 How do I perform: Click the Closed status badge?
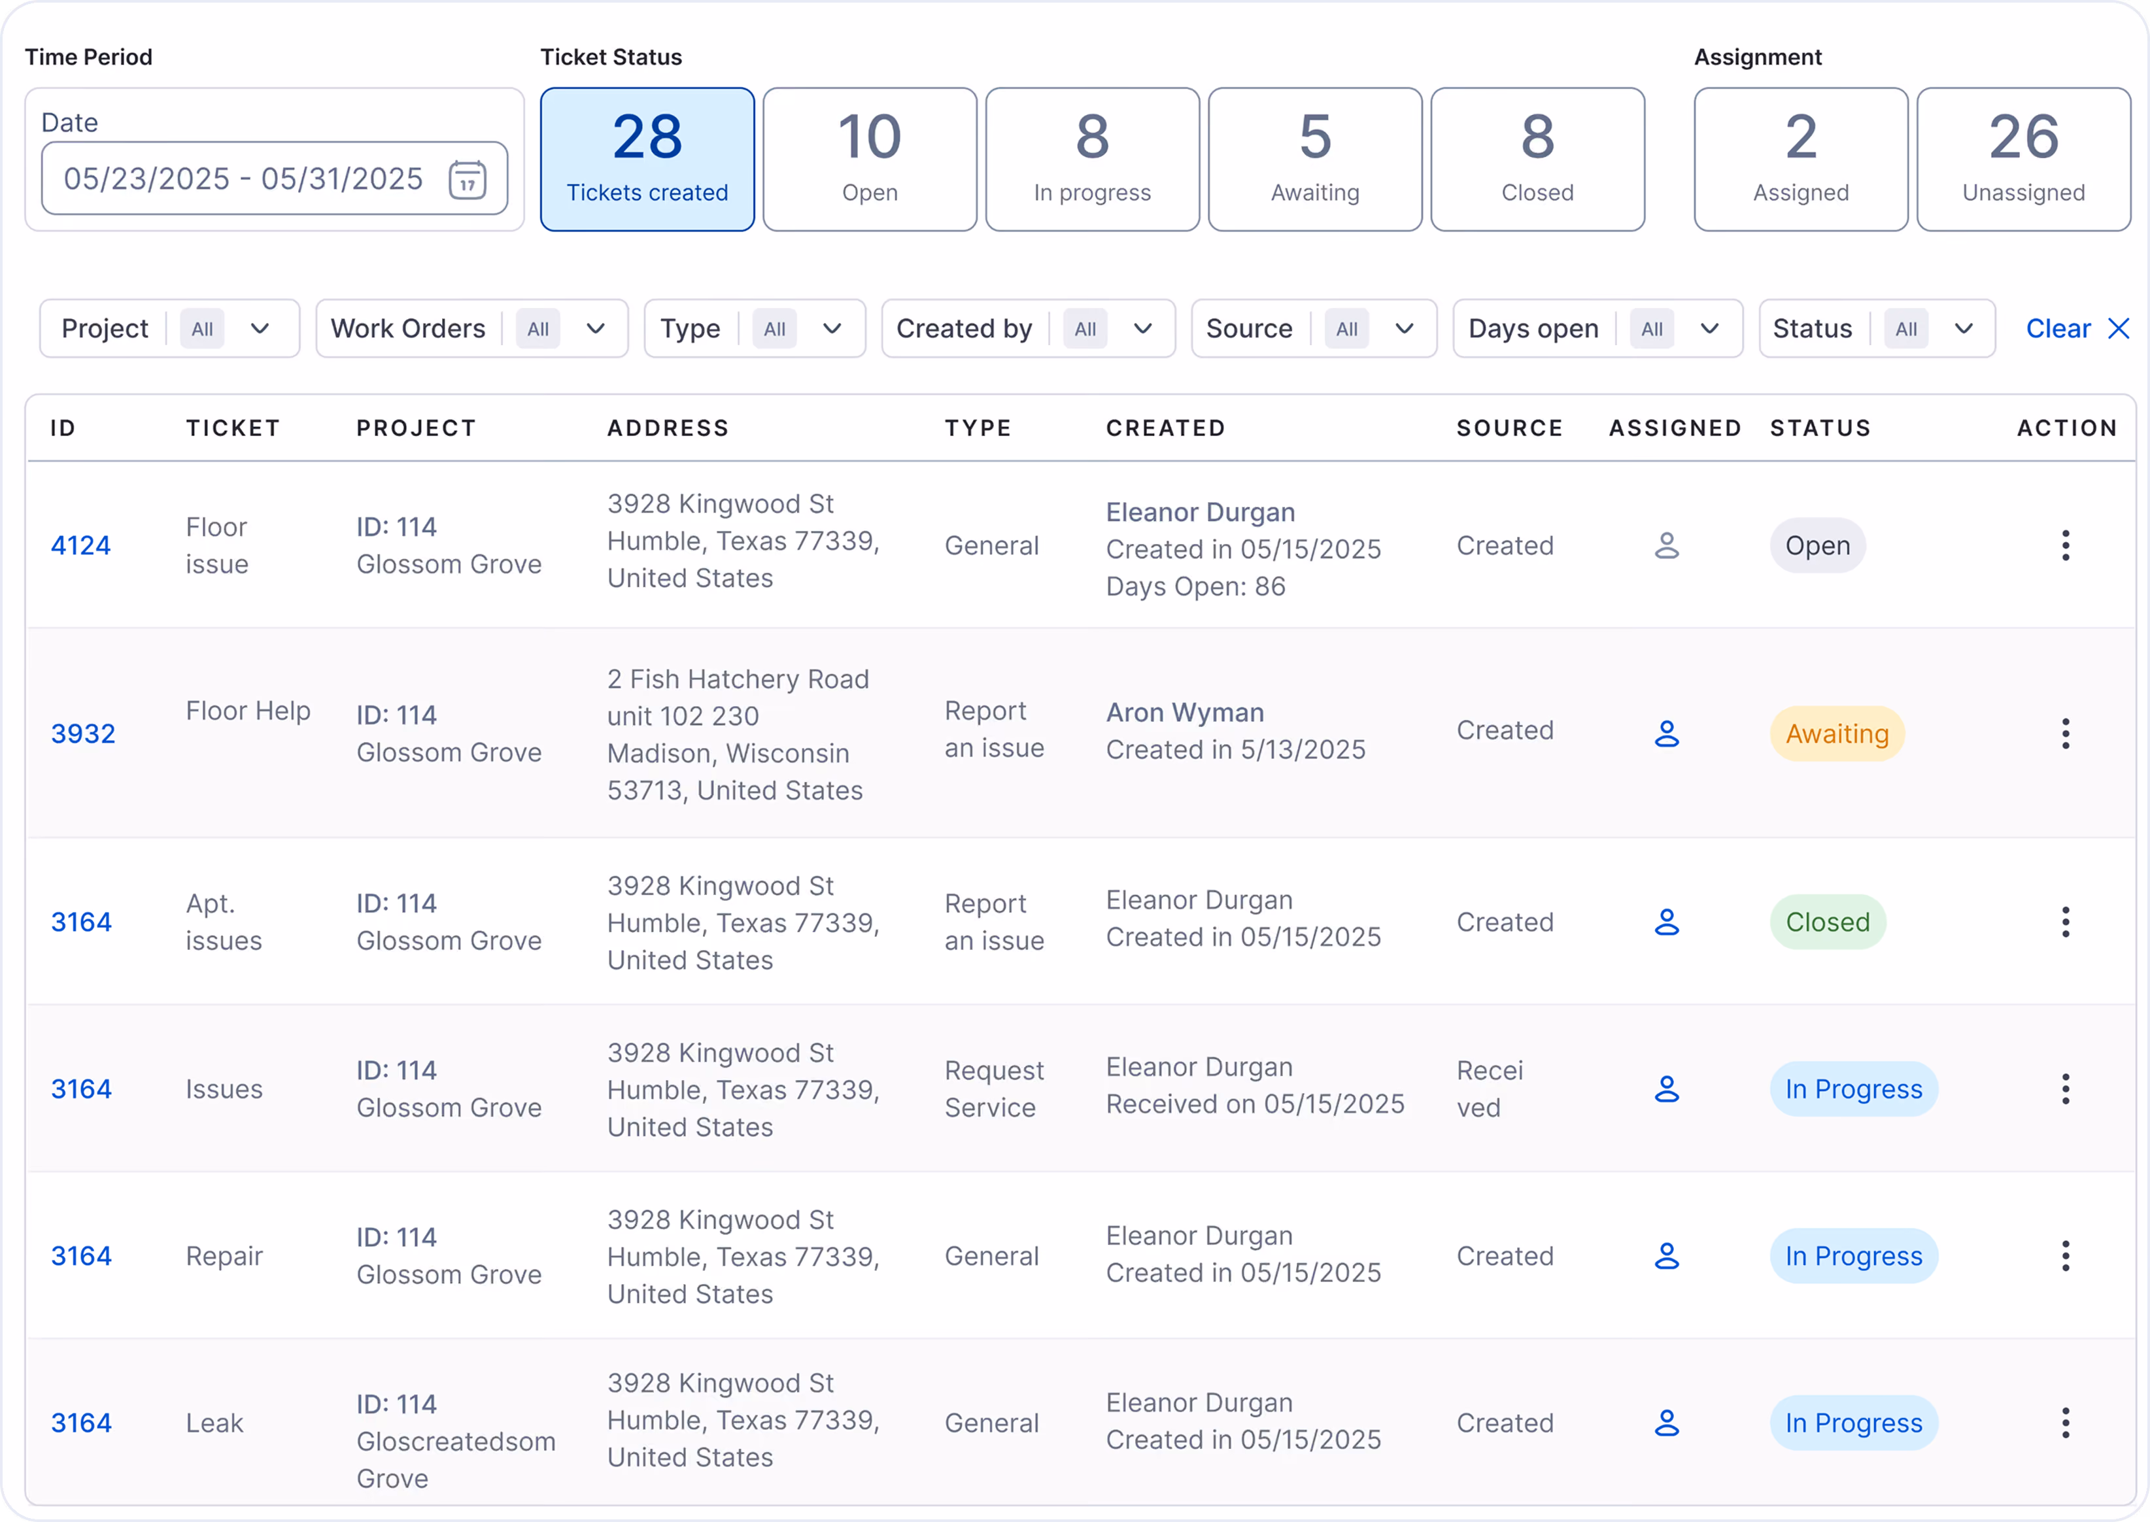tap(1828, 922)
